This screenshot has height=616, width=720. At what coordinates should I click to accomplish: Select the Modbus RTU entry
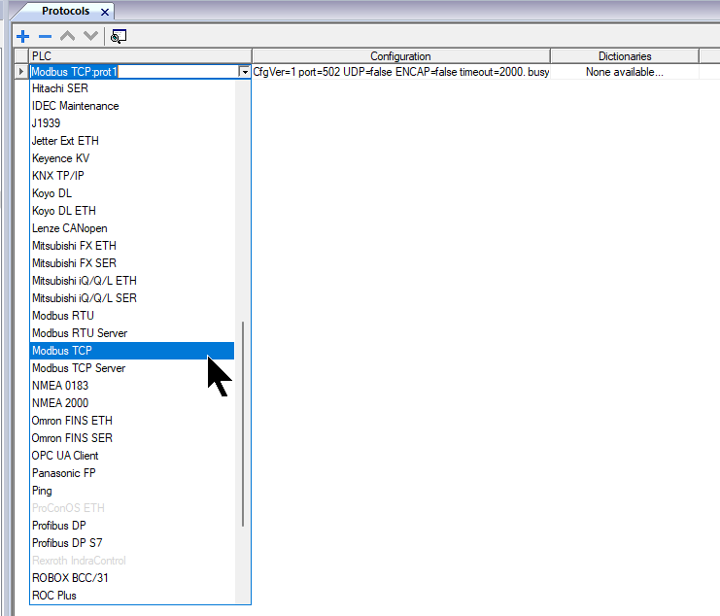click(132, 316)
